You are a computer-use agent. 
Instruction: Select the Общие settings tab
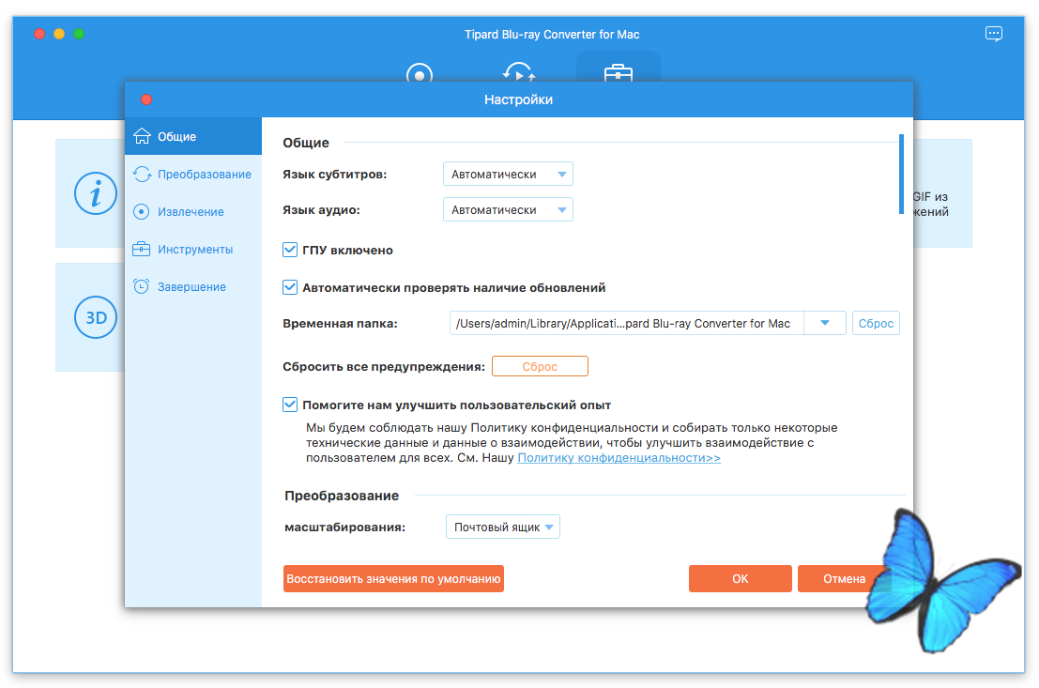coord(193,136)
